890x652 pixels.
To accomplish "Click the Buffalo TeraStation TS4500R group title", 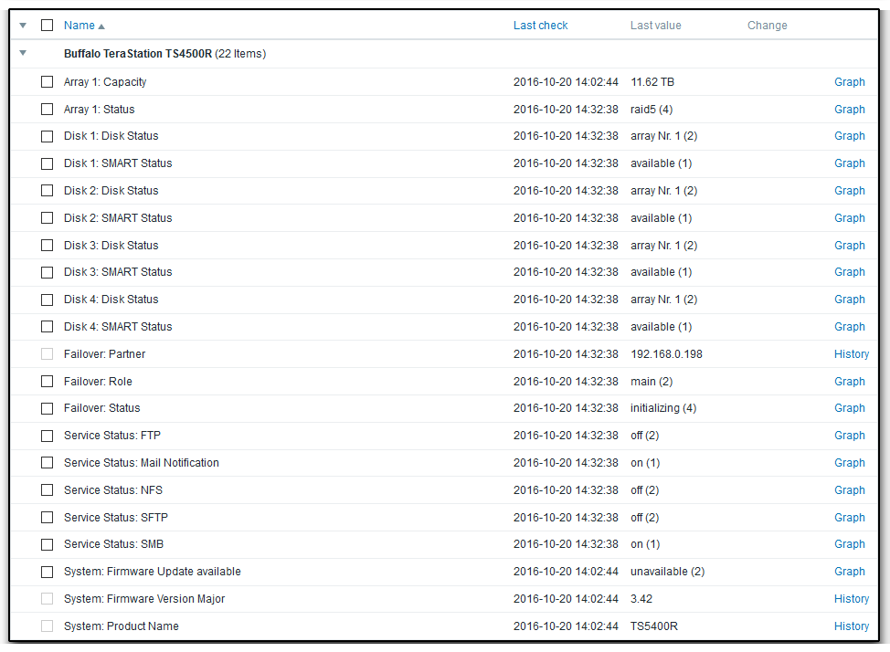I will (137, 54).
